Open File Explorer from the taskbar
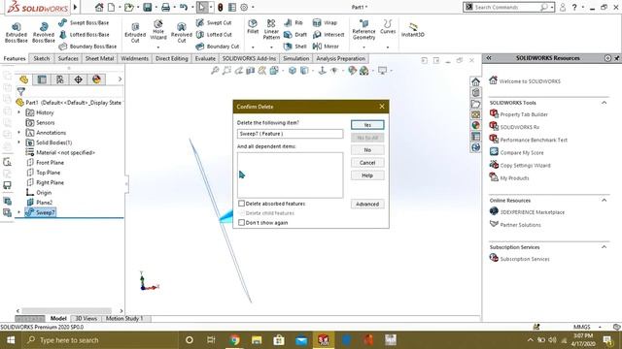Screen dimensions: 622x349 pos(257,340)
